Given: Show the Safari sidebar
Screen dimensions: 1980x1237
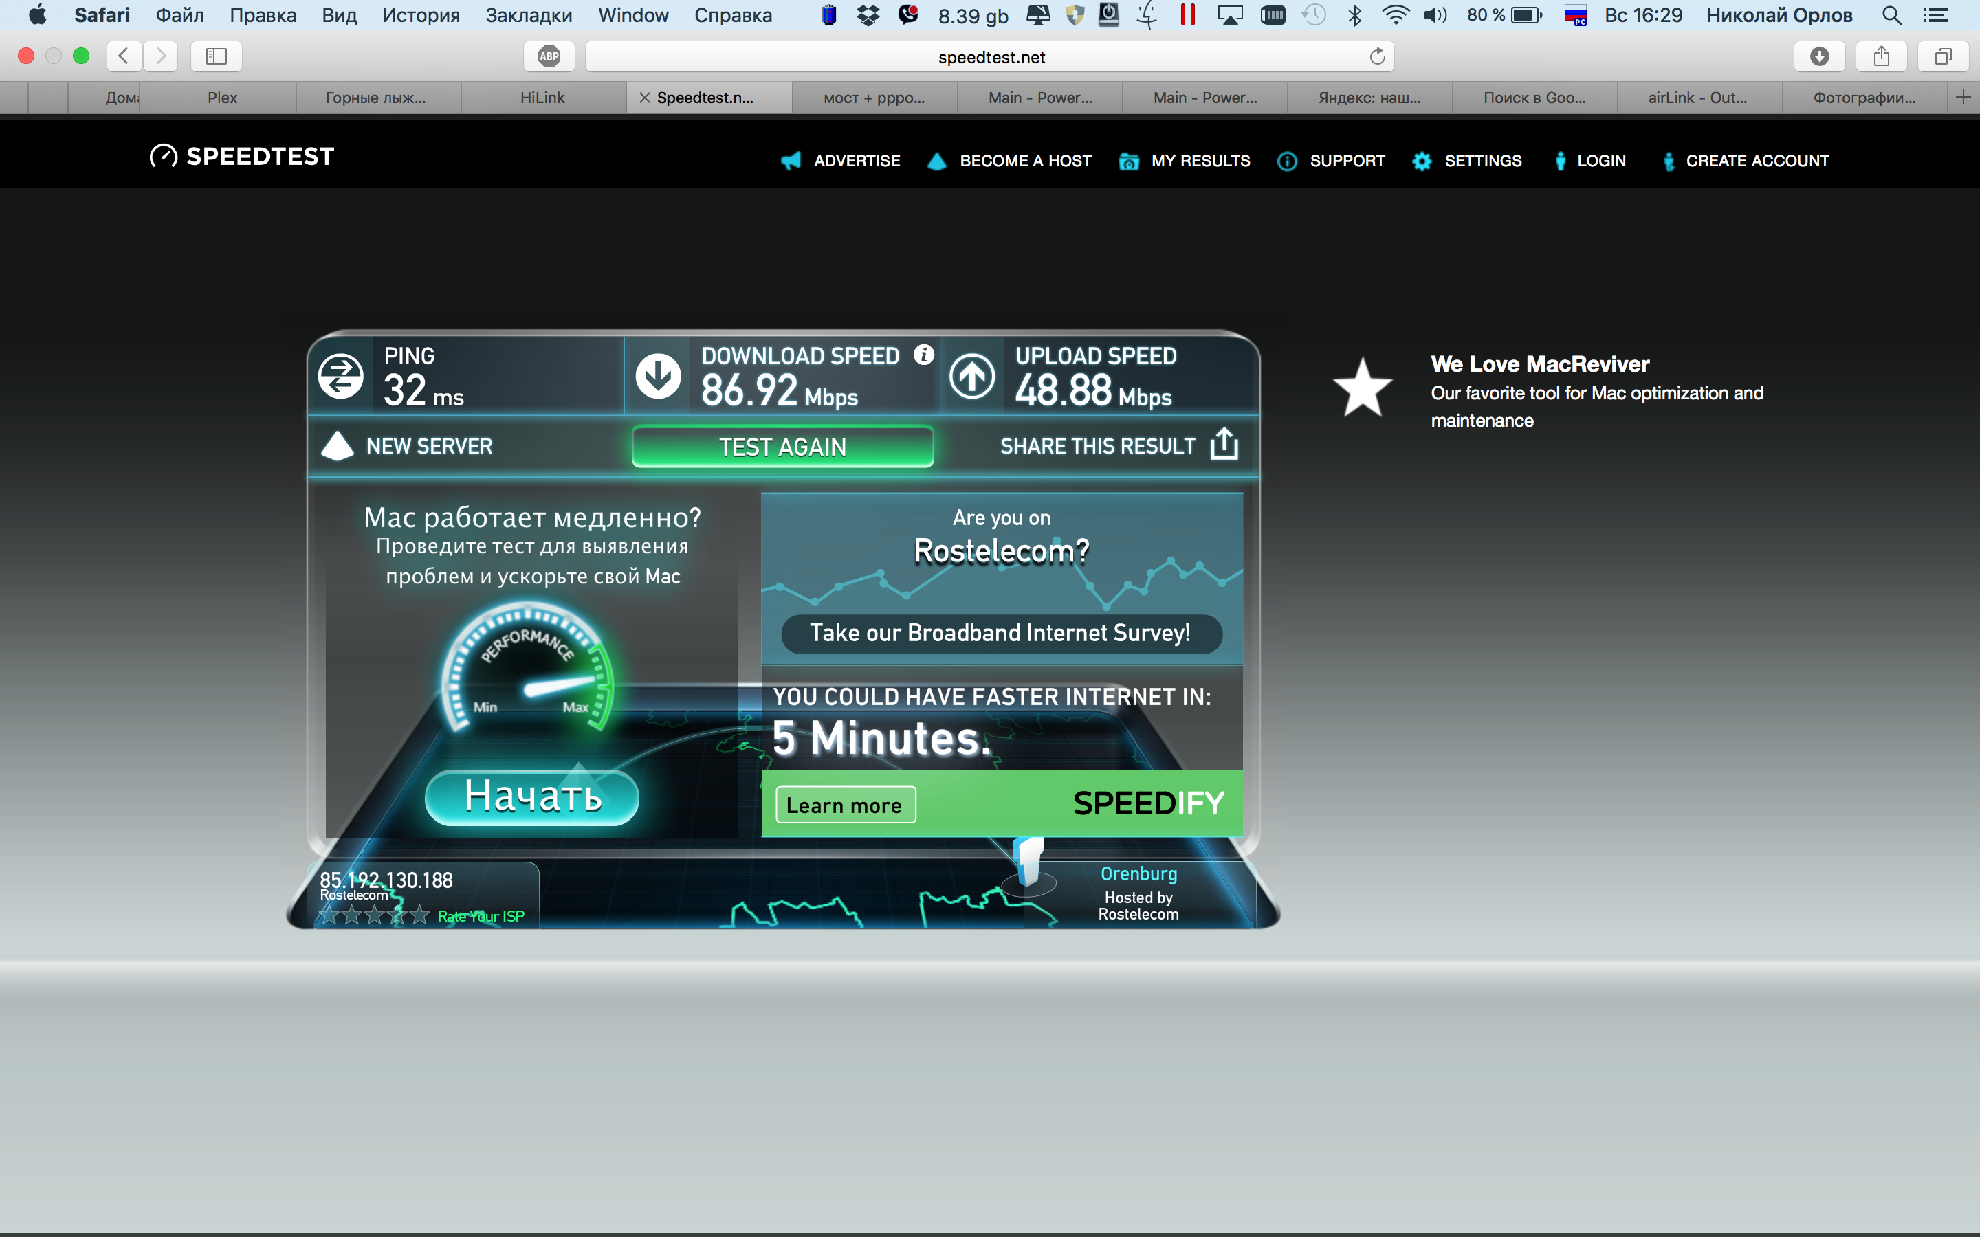Looking at the screenshot, I should [x=216, y=56].
